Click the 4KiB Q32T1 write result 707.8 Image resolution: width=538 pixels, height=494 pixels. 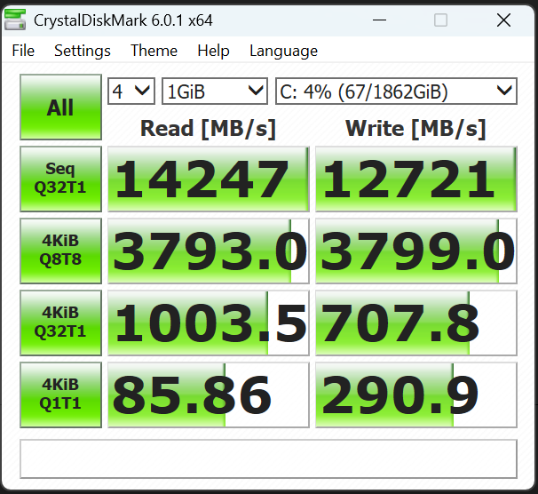(415, 322)
